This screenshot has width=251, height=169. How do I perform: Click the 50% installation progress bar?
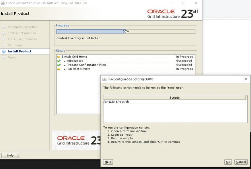click(x=126, y=31)
